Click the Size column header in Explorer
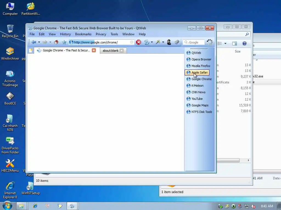Viewport: 281px width, 210px height. 238,51
